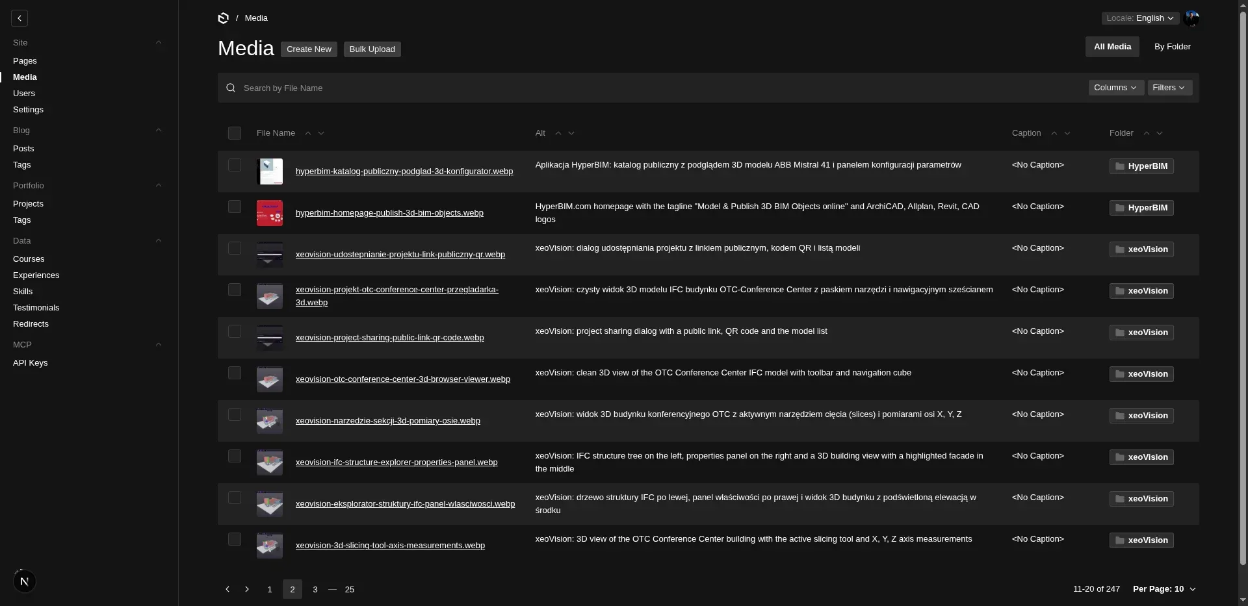Open Projects in the sidebar
Screen dimensions: 1248x606
(28, 204)
